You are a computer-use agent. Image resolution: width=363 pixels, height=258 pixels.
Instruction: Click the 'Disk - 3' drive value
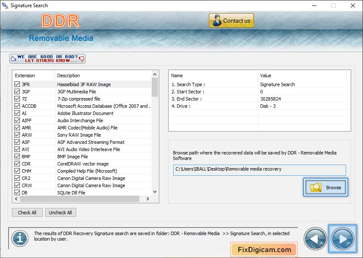pyautogui.click(x=268, y=106)
